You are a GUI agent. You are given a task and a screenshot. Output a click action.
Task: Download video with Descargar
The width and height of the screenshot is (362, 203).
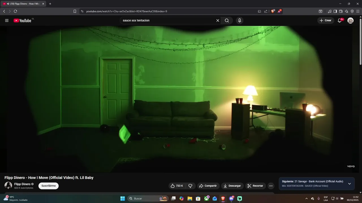[x=232, y=186]
